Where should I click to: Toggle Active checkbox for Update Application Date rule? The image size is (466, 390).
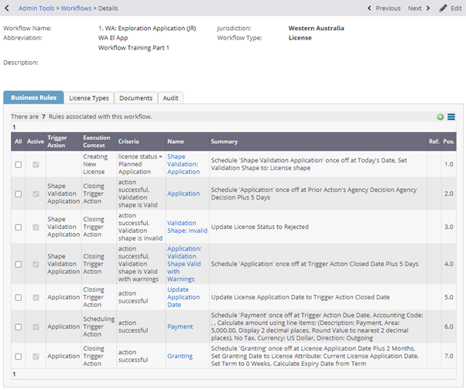[x=36, y=297]
